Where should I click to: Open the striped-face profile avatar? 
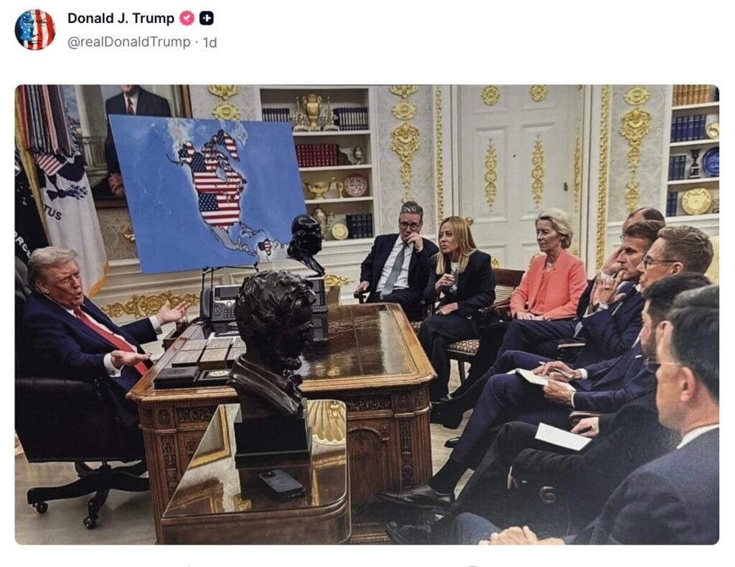(35, 29)
